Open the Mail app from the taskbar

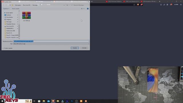(48, 101)
